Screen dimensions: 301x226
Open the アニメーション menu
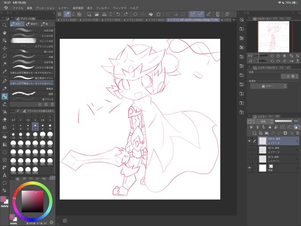45,8
